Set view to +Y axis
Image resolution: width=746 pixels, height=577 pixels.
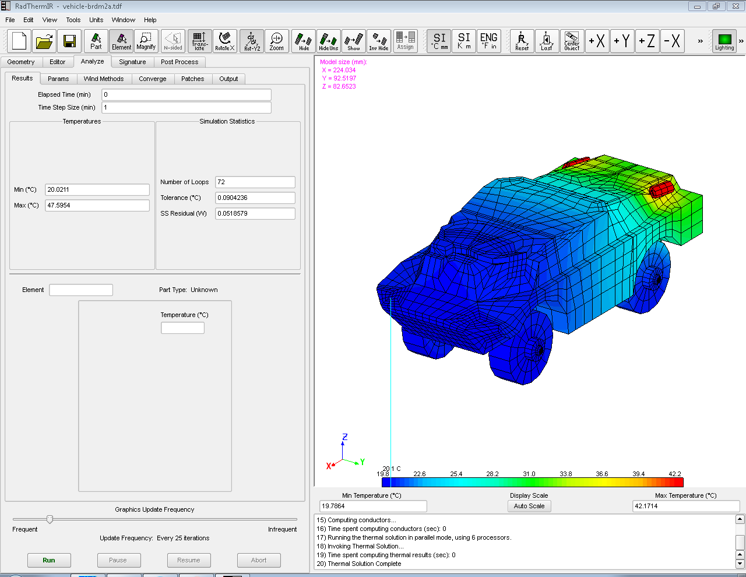(x=622, y=41)
